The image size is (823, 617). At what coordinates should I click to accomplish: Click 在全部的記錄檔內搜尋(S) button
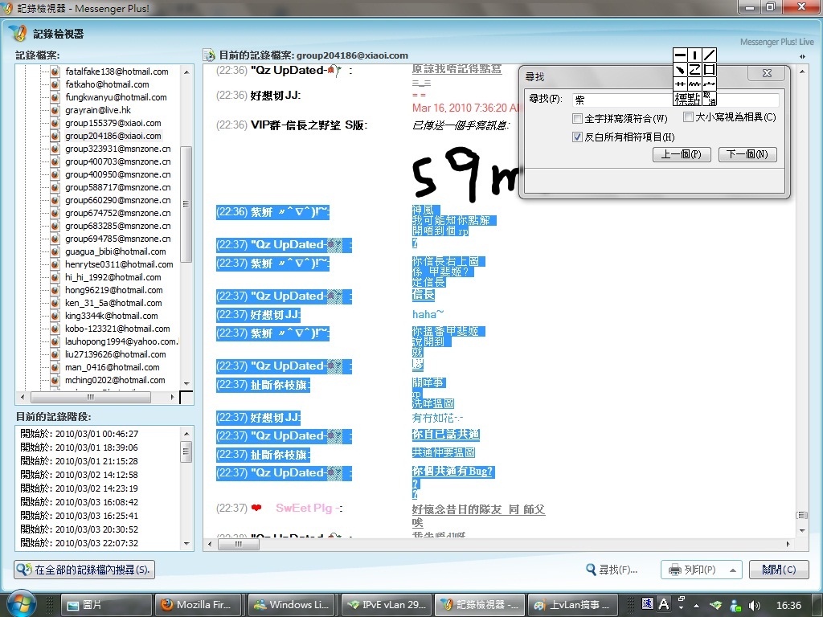[84, 570]
